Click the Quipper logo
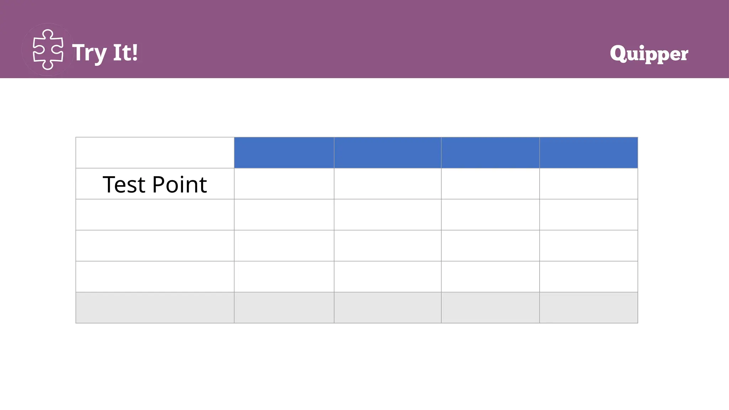Image resolution: width=729 pixels, height=410 pixels. (649, 53)
